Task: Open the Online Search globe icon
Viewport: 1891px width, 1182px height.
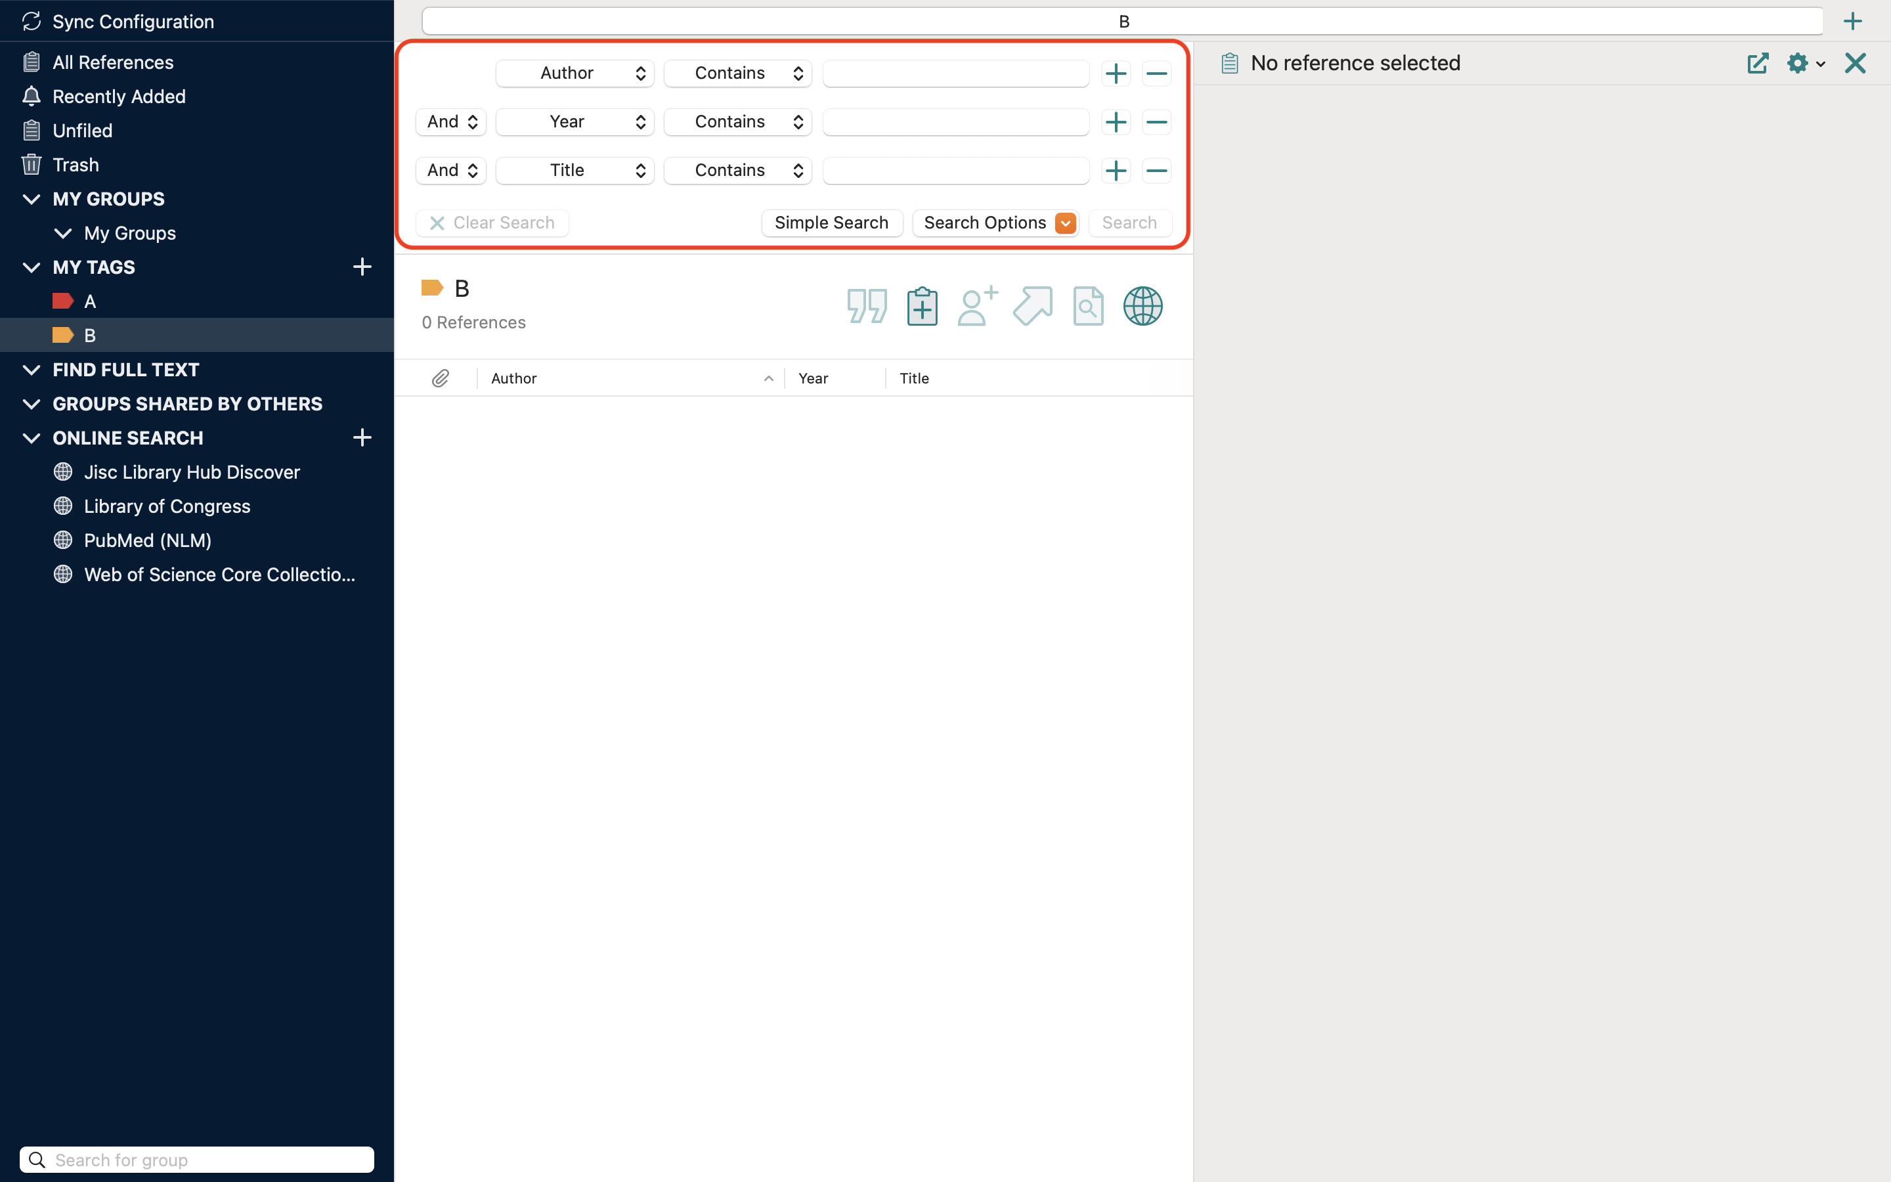Action: point(1142,305)
